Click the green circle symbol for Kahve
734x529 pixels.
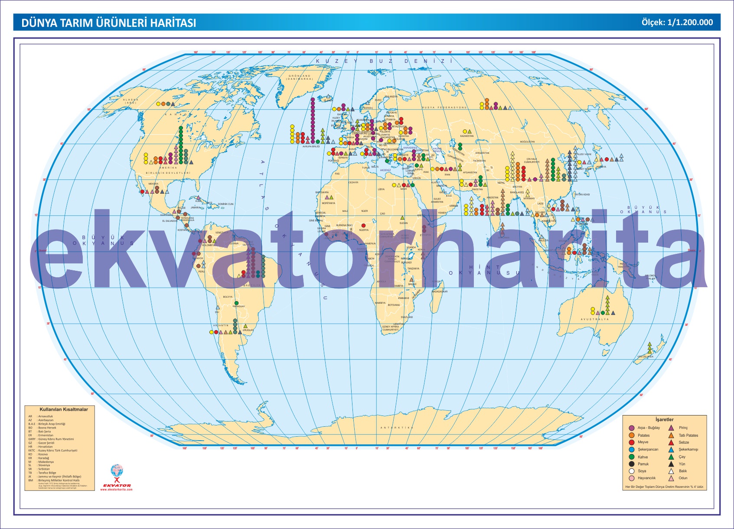[631, 457]
